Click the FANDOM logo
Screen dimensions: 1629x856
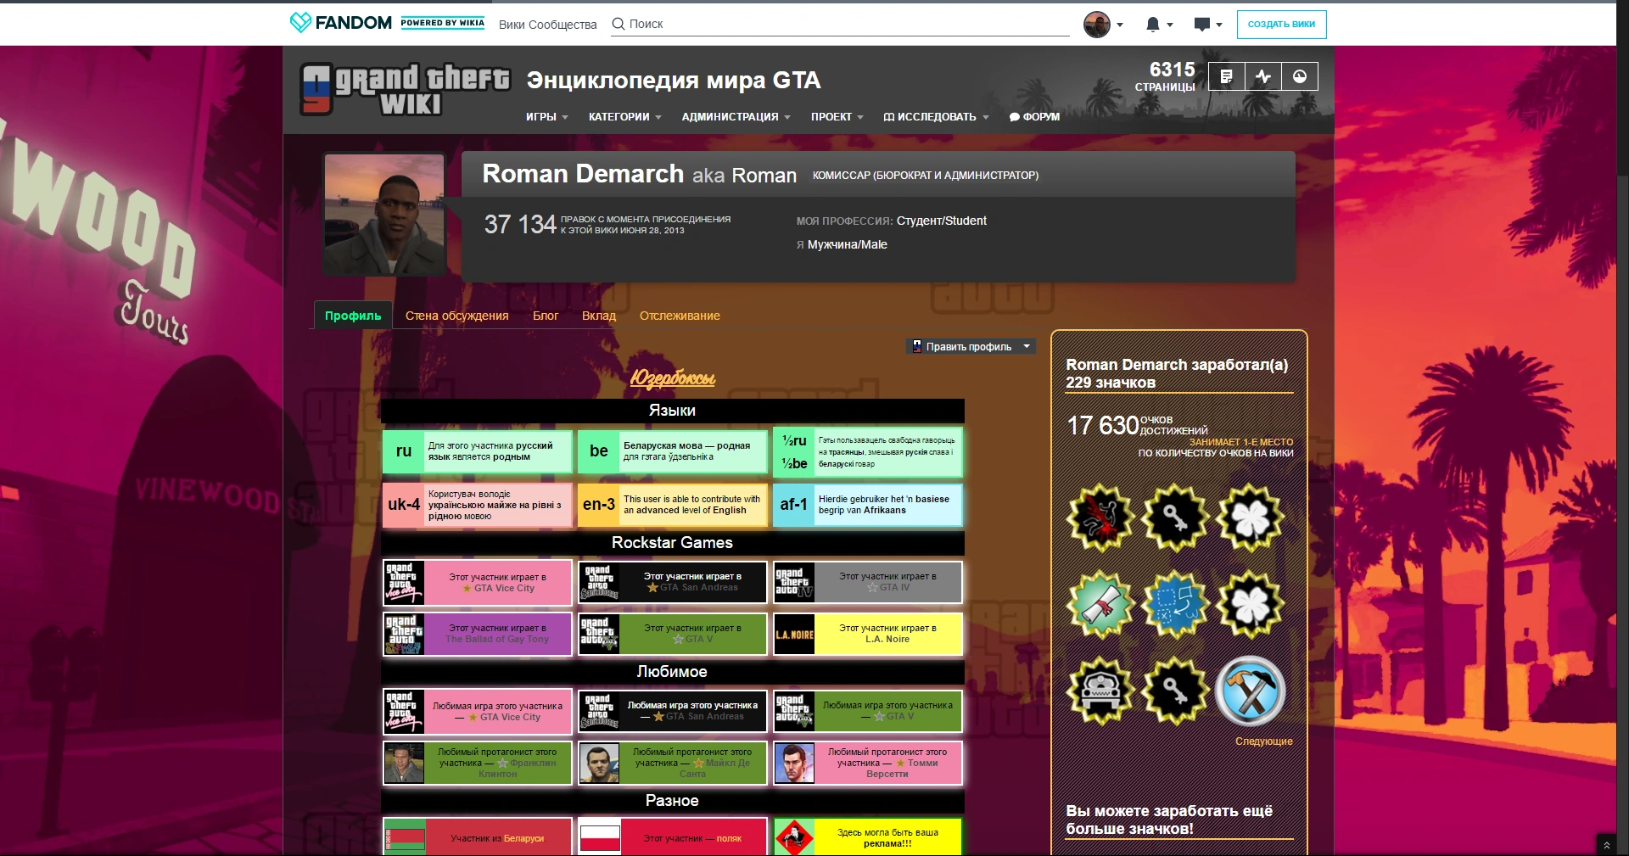[341, 23]
